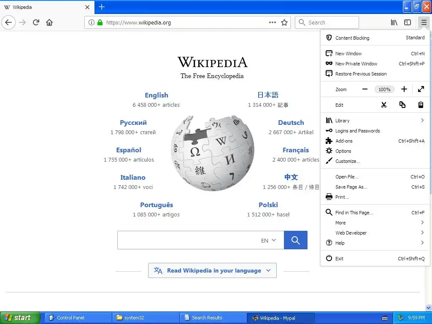Open the Português Wikipedia link
Image resolution: width=432 pixels, height=324 pixels.
click(x=157, y=205)
